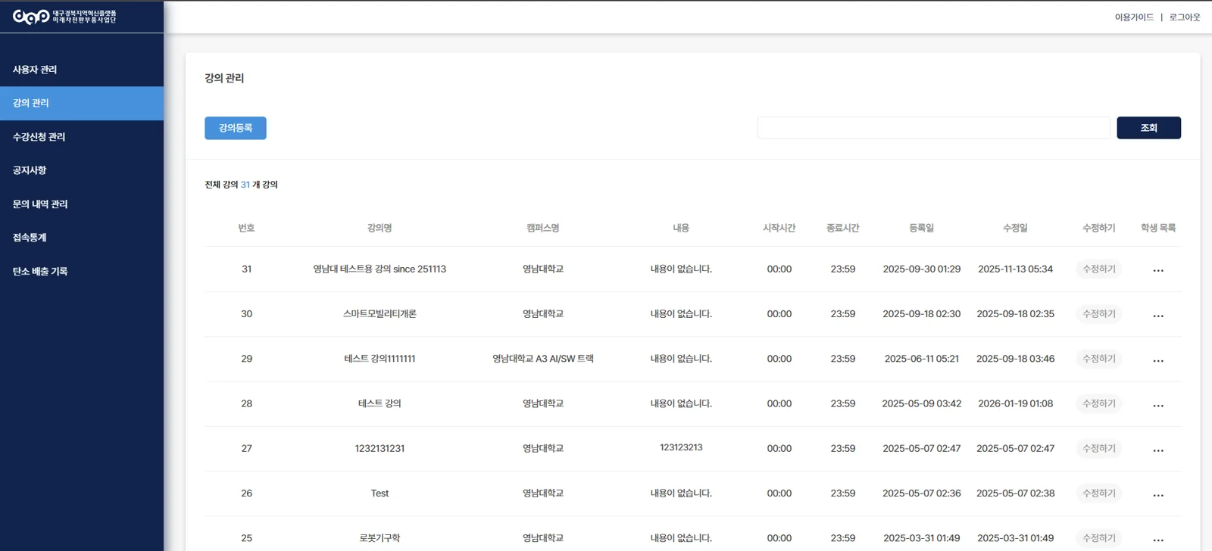1212x551 pixels.
Task: Open 탄소 배출 기록 menu item
Action: click(82, 271)
